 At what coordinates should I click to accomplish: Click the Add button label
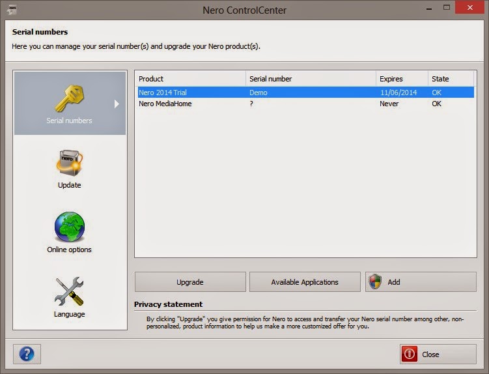[x=394, y=282]
